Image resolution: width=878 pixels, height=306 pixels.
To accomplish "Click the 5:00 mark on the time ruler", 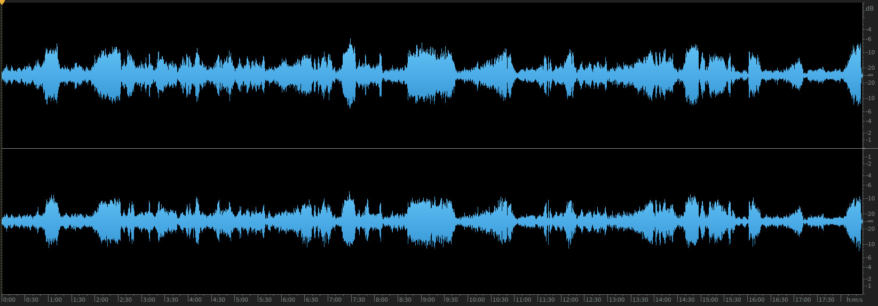I will 242,300.
